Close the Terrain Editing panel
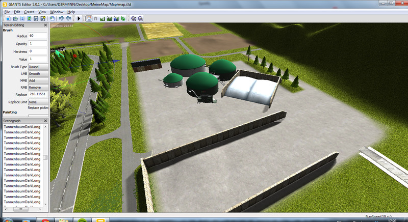Viewport: 408px width, 222px height. pyautogui.click(x=45, y=25)
